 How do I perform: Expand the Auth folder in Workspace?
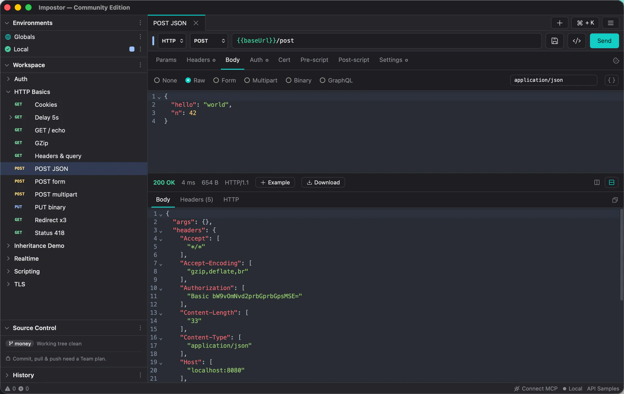(8, 79)
